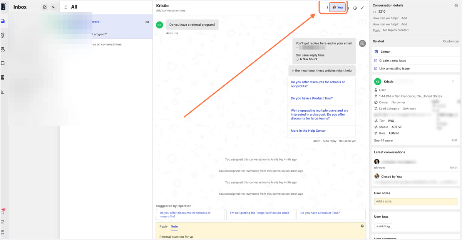This screenshot has height=240, width=462.
Task: Select the 3d conversation in the list
Action: [106, 27]
